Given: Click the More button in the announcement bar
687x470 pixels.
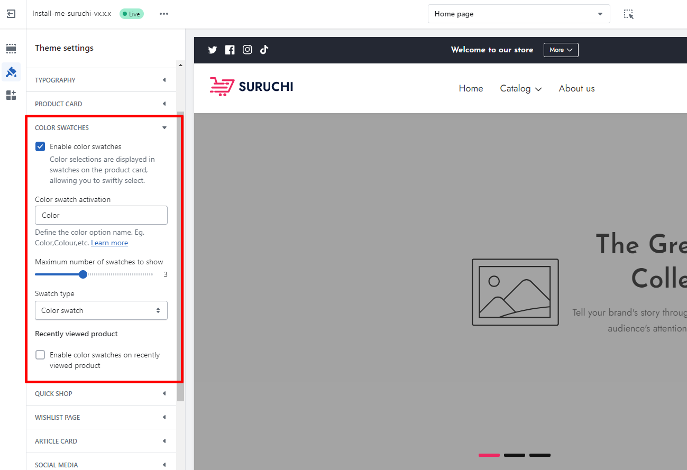Looking at the screenshot, I should [561, 50].
